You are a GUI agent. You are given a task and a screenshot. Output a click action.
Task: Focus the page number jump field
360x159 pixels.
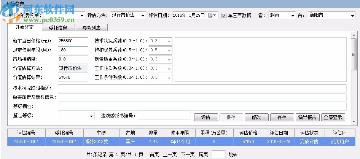click(218, 154)
